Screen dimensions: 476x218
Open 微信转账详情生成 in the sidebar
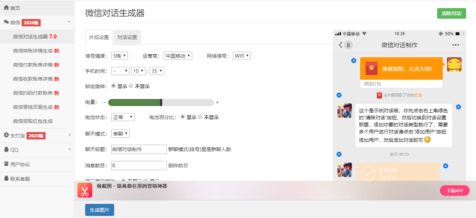[x=37, y=51]
